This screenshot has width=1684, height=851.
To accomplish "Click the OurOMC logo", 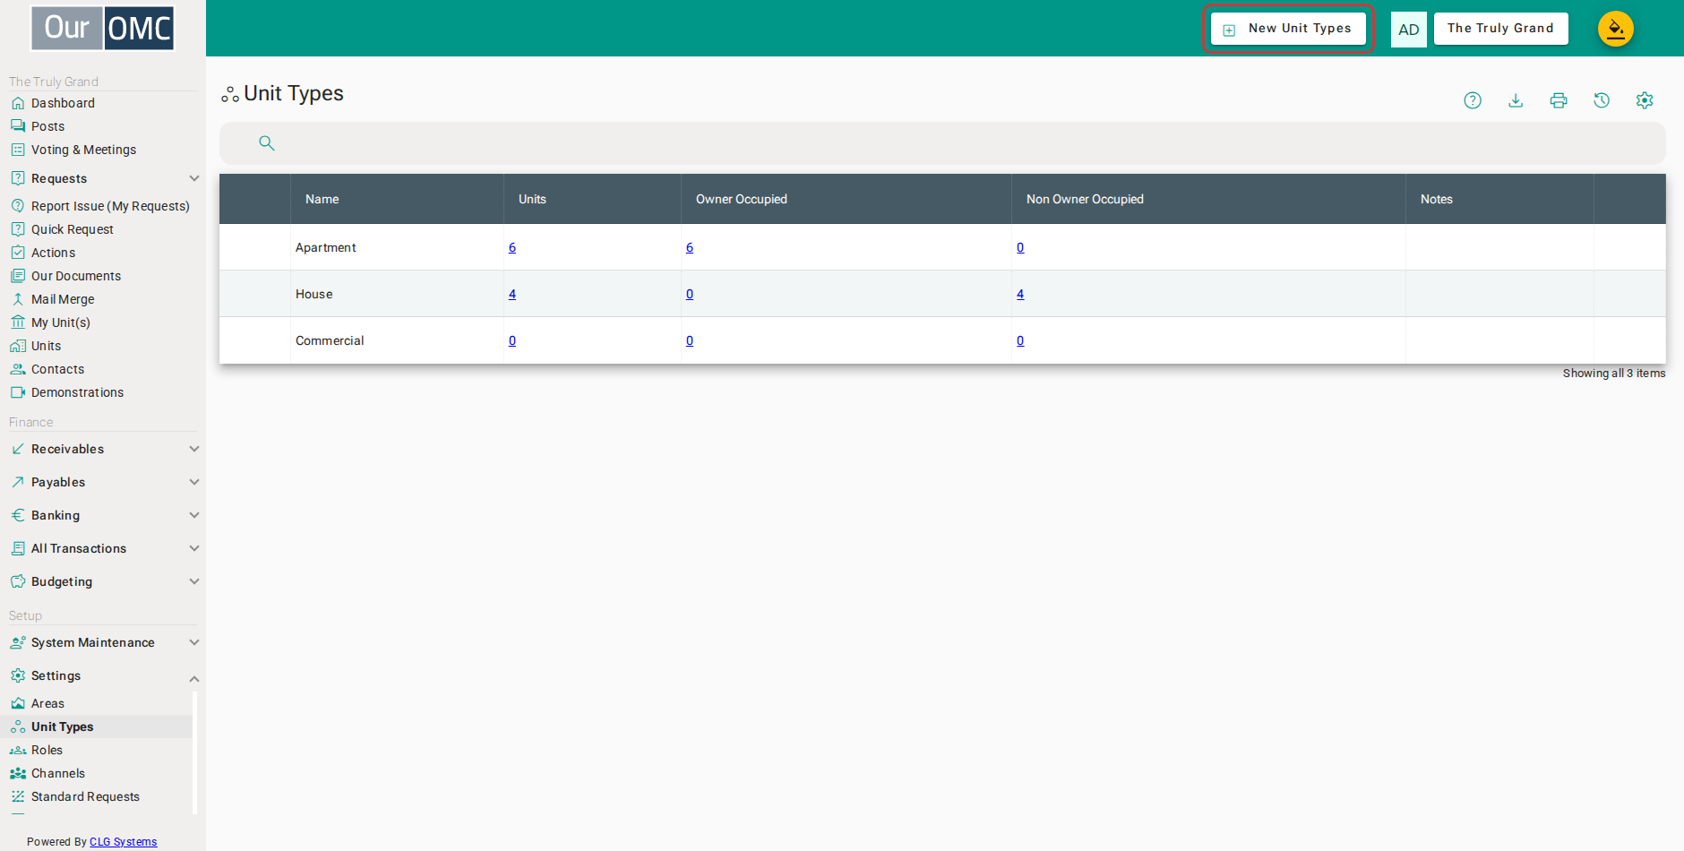I will 102,29.
